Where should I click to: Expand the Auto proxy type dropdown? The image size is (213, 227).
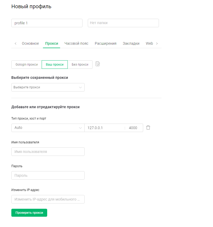point(48,128)
